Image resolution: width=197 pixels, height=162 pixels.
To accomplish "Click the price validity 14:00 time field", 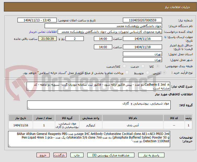I will [x=103, y=47].
